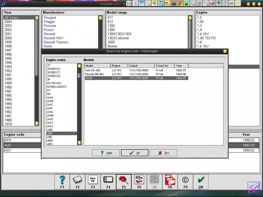Open the F2 open book icon

[78, 182]
